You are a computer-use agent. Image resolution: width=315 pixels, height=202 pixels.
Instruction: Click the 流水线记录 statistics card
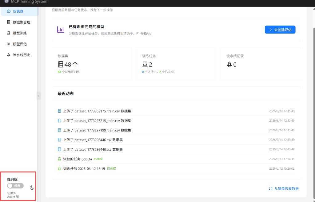click(261, 63)
